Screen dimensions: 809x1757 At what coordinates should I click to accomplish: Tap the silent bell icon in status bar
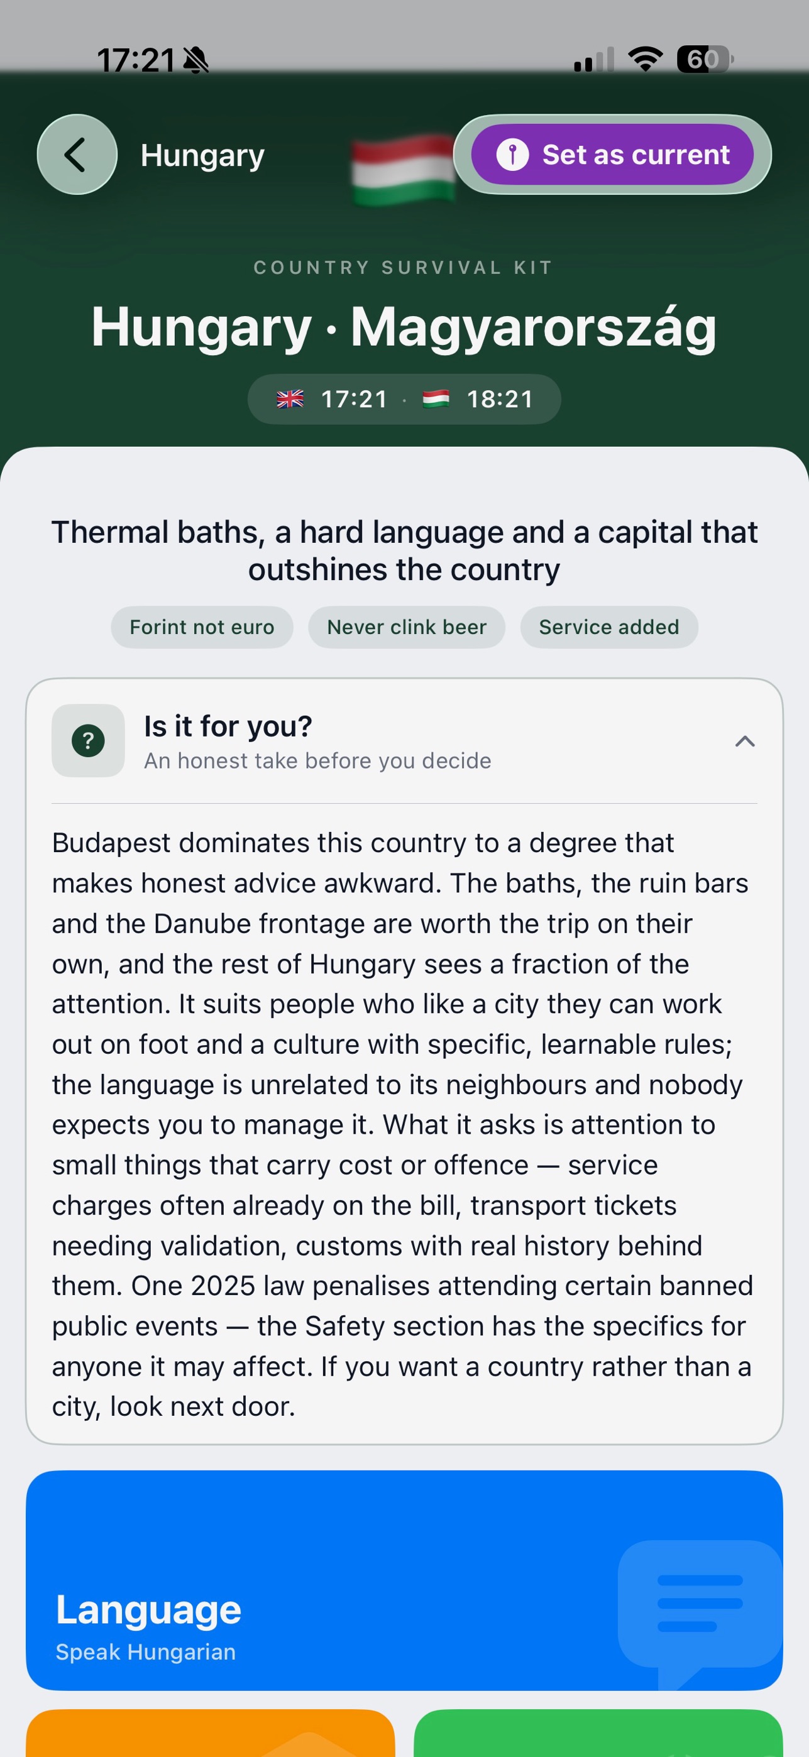[x=197, y=60]
